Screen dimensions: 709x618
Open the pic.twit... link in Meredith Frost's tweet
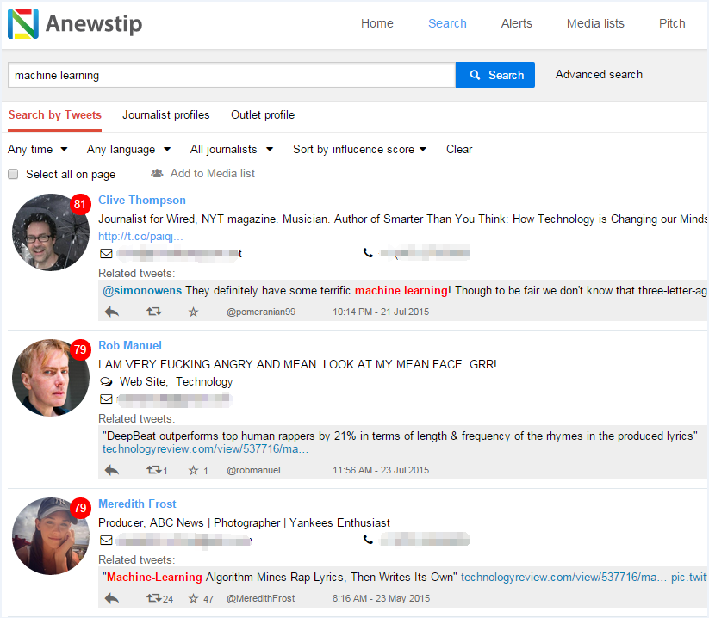click(x=688, y=578)
